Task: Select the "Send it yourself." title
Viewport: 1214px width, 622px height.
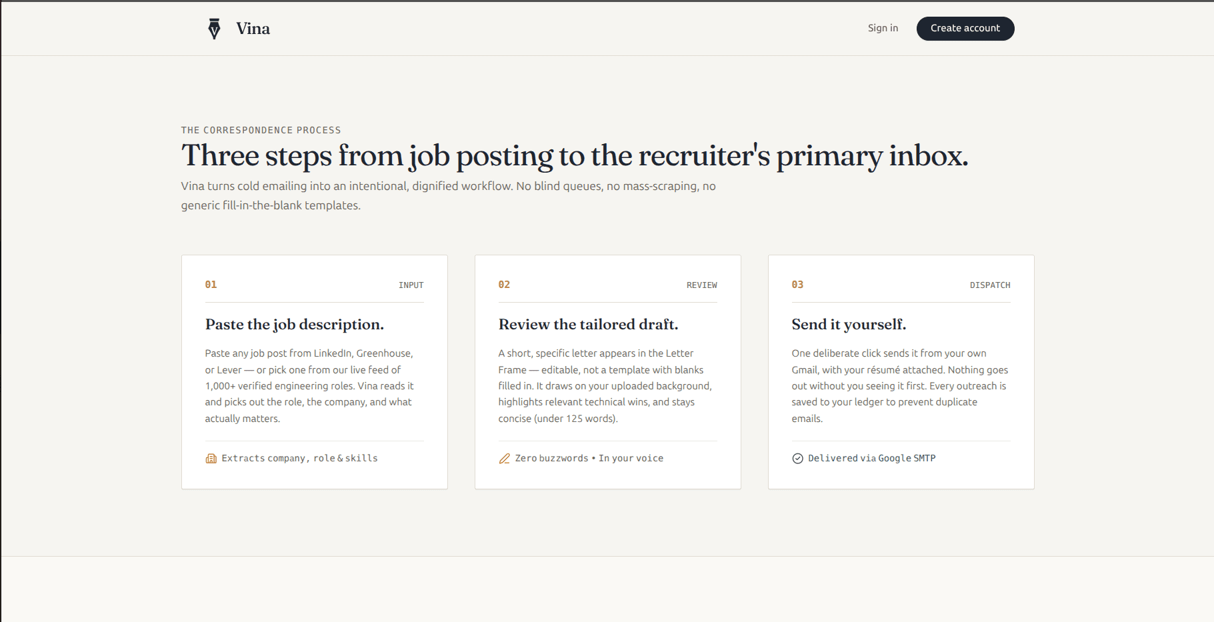Action: pyautogui.click(x=849, y=325)
